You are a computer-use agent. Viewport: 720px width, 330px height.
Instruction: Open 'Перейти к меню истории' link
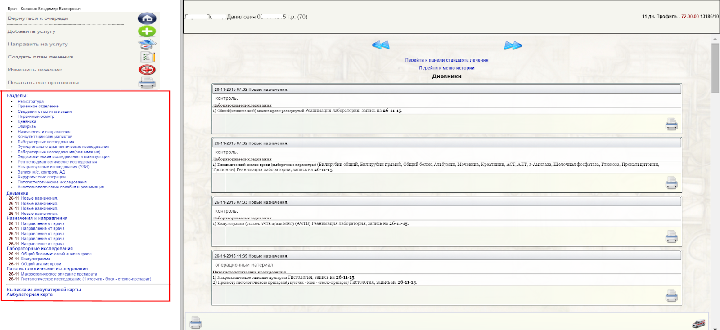click(446, 68)
